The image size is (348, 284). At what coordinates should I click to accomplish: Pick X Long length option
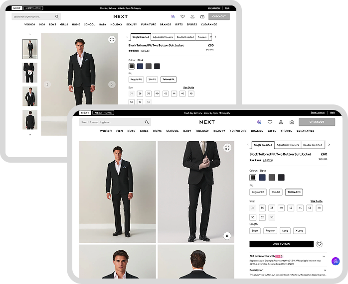coord(299,231)
